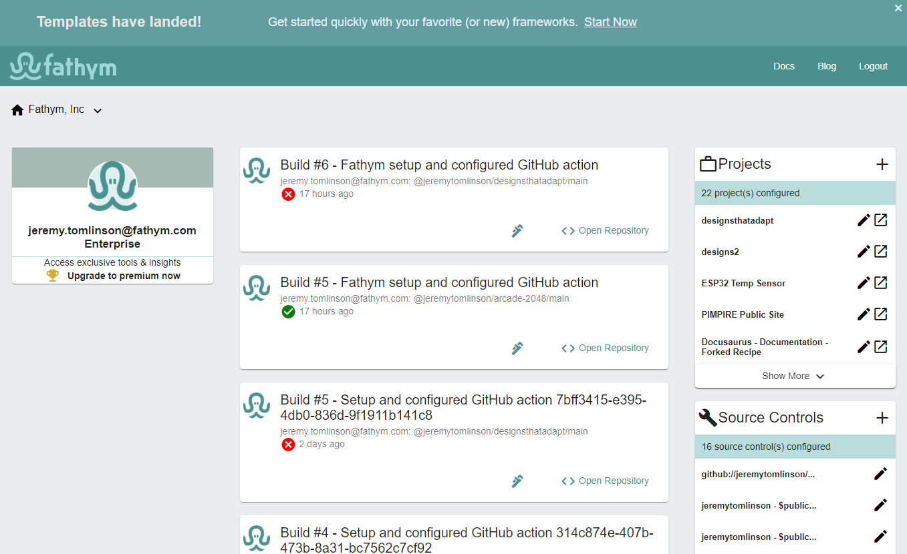Click the octopus icon on Build #6

[256, 171]
